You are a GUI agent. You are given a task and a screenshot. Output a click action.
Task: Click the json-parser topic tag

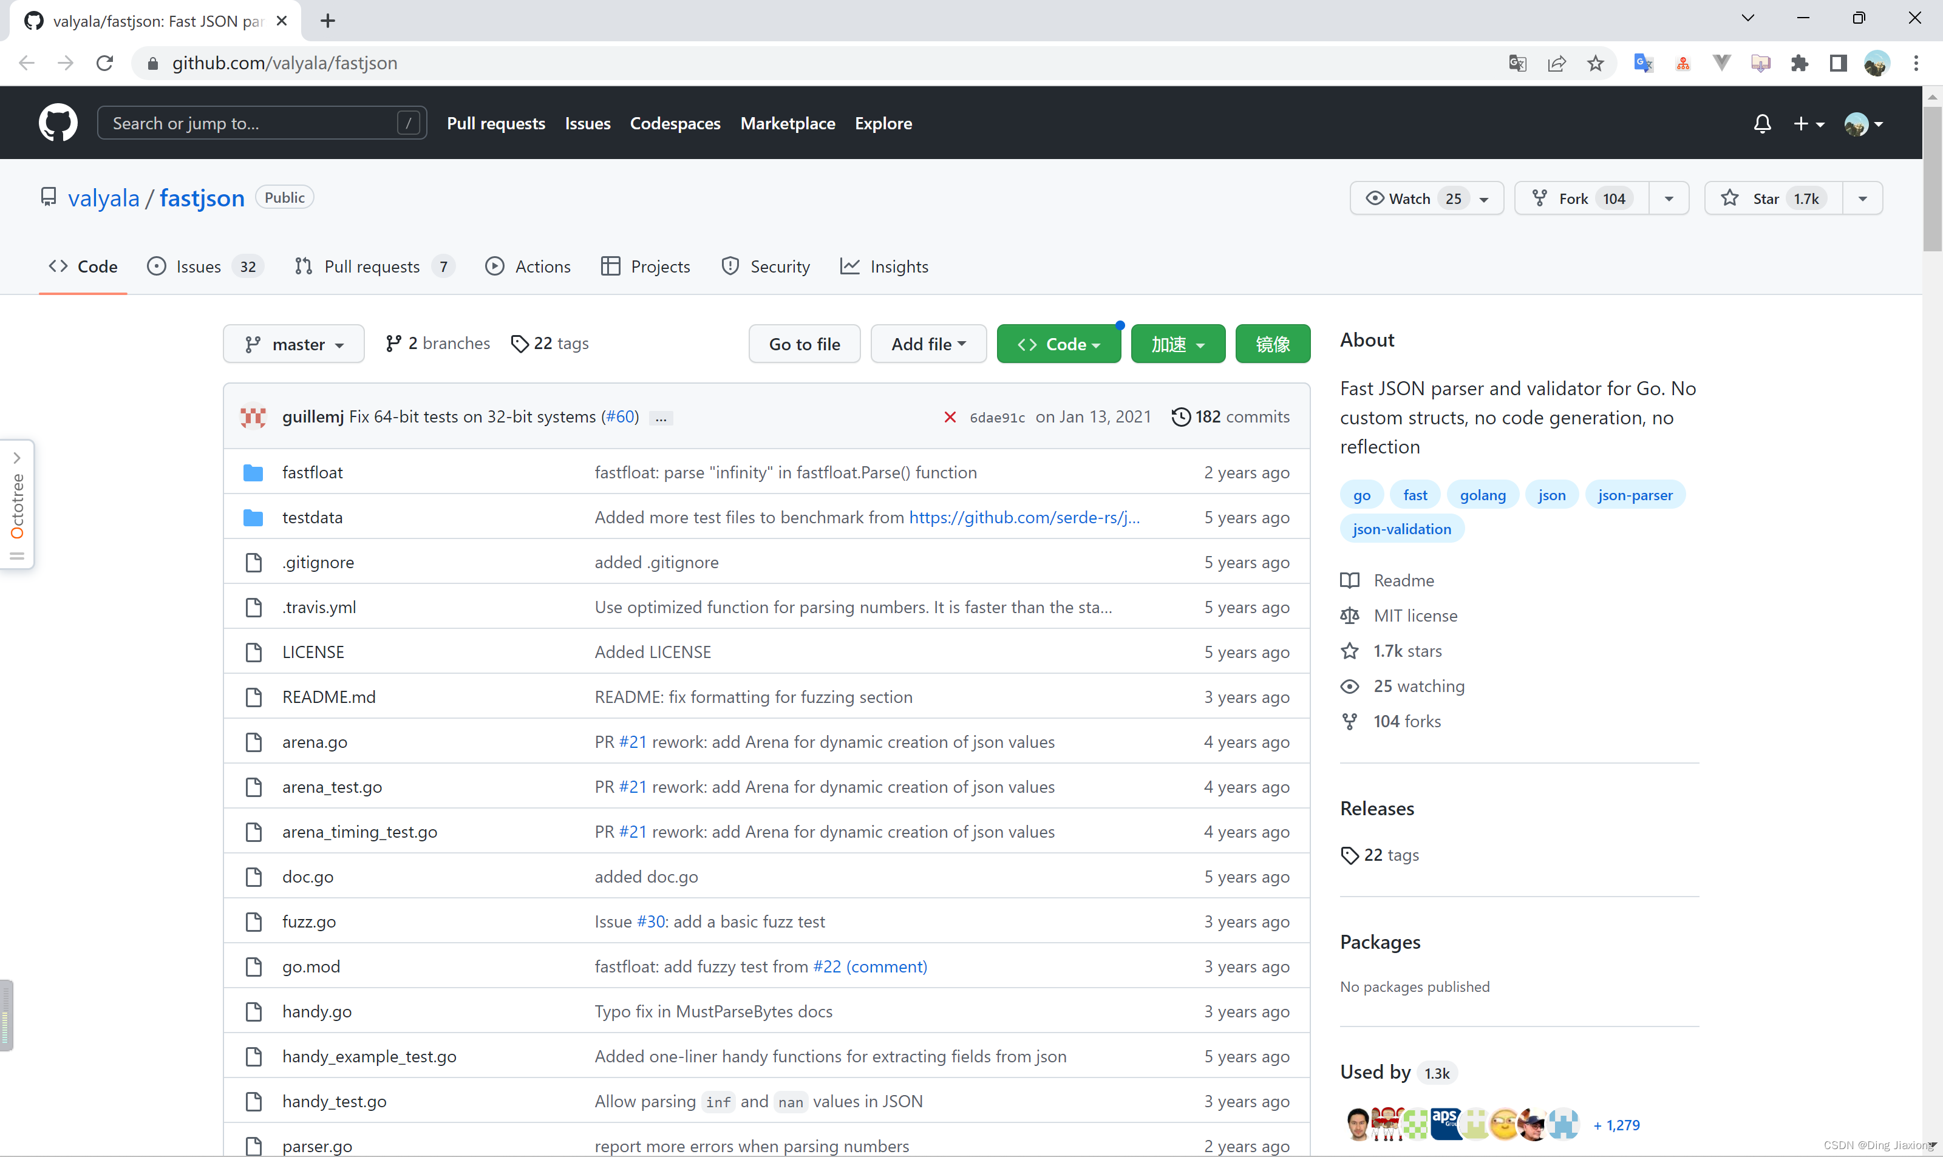pyautogui.click(x=1635, y=495)
